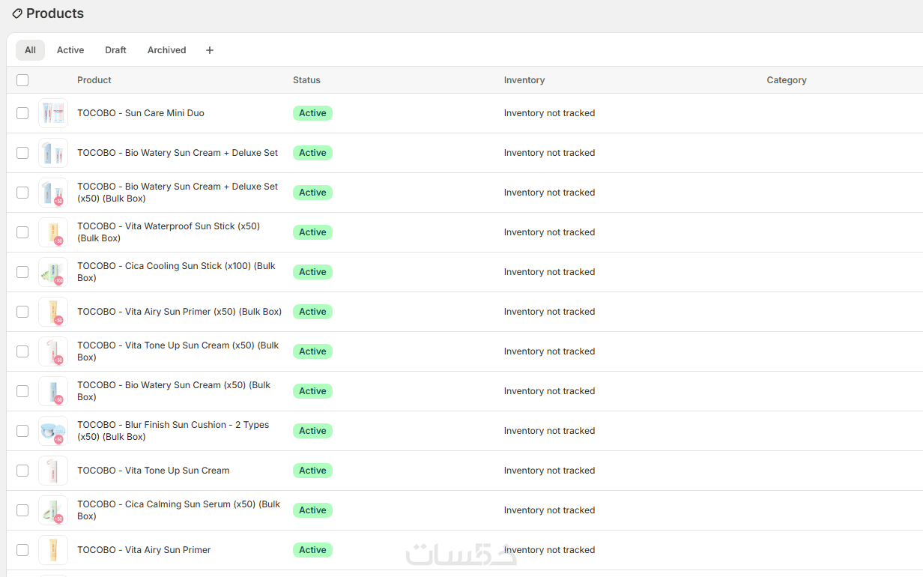Click the Status column header
The height and width of the screenshot is (577, 923).
pyautogui.click(x=306, y=80)
